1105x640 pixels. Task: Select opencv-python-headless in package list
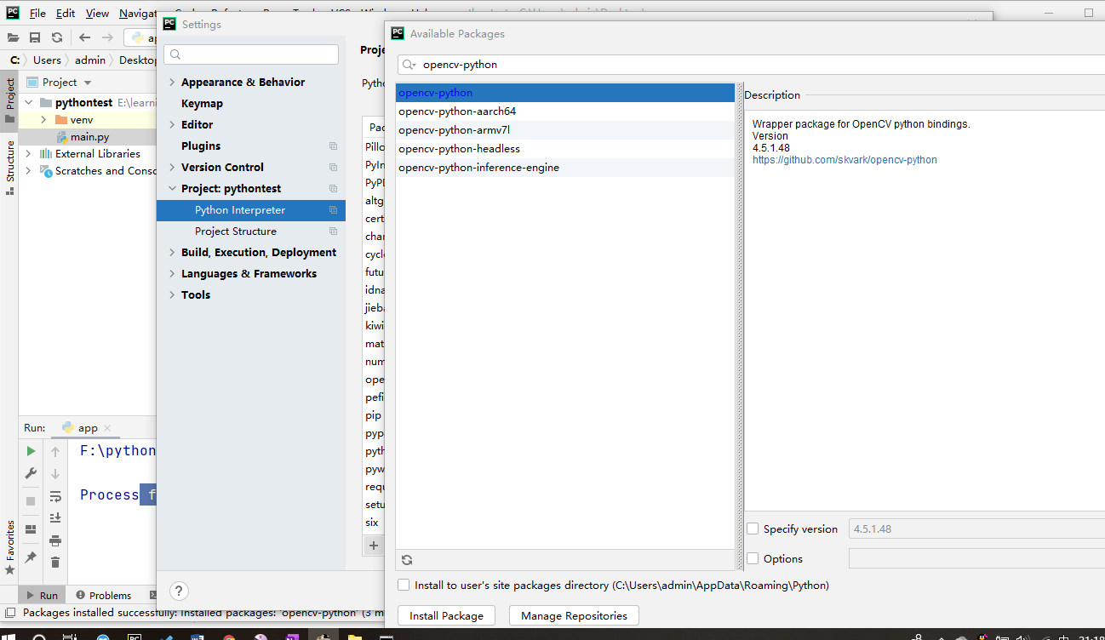click(x=565, y=149)
